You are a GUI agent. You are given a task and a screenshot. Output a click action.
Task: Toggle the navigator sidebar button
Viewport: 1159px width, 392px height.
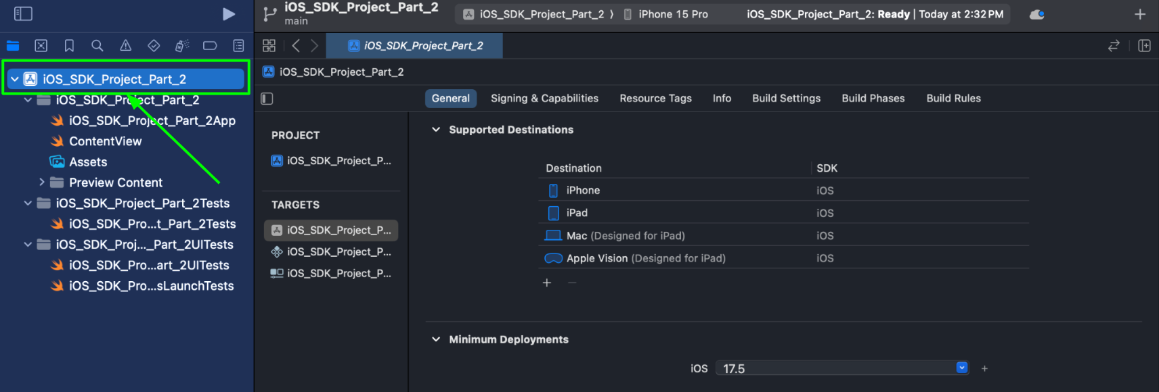click(23, 14)
